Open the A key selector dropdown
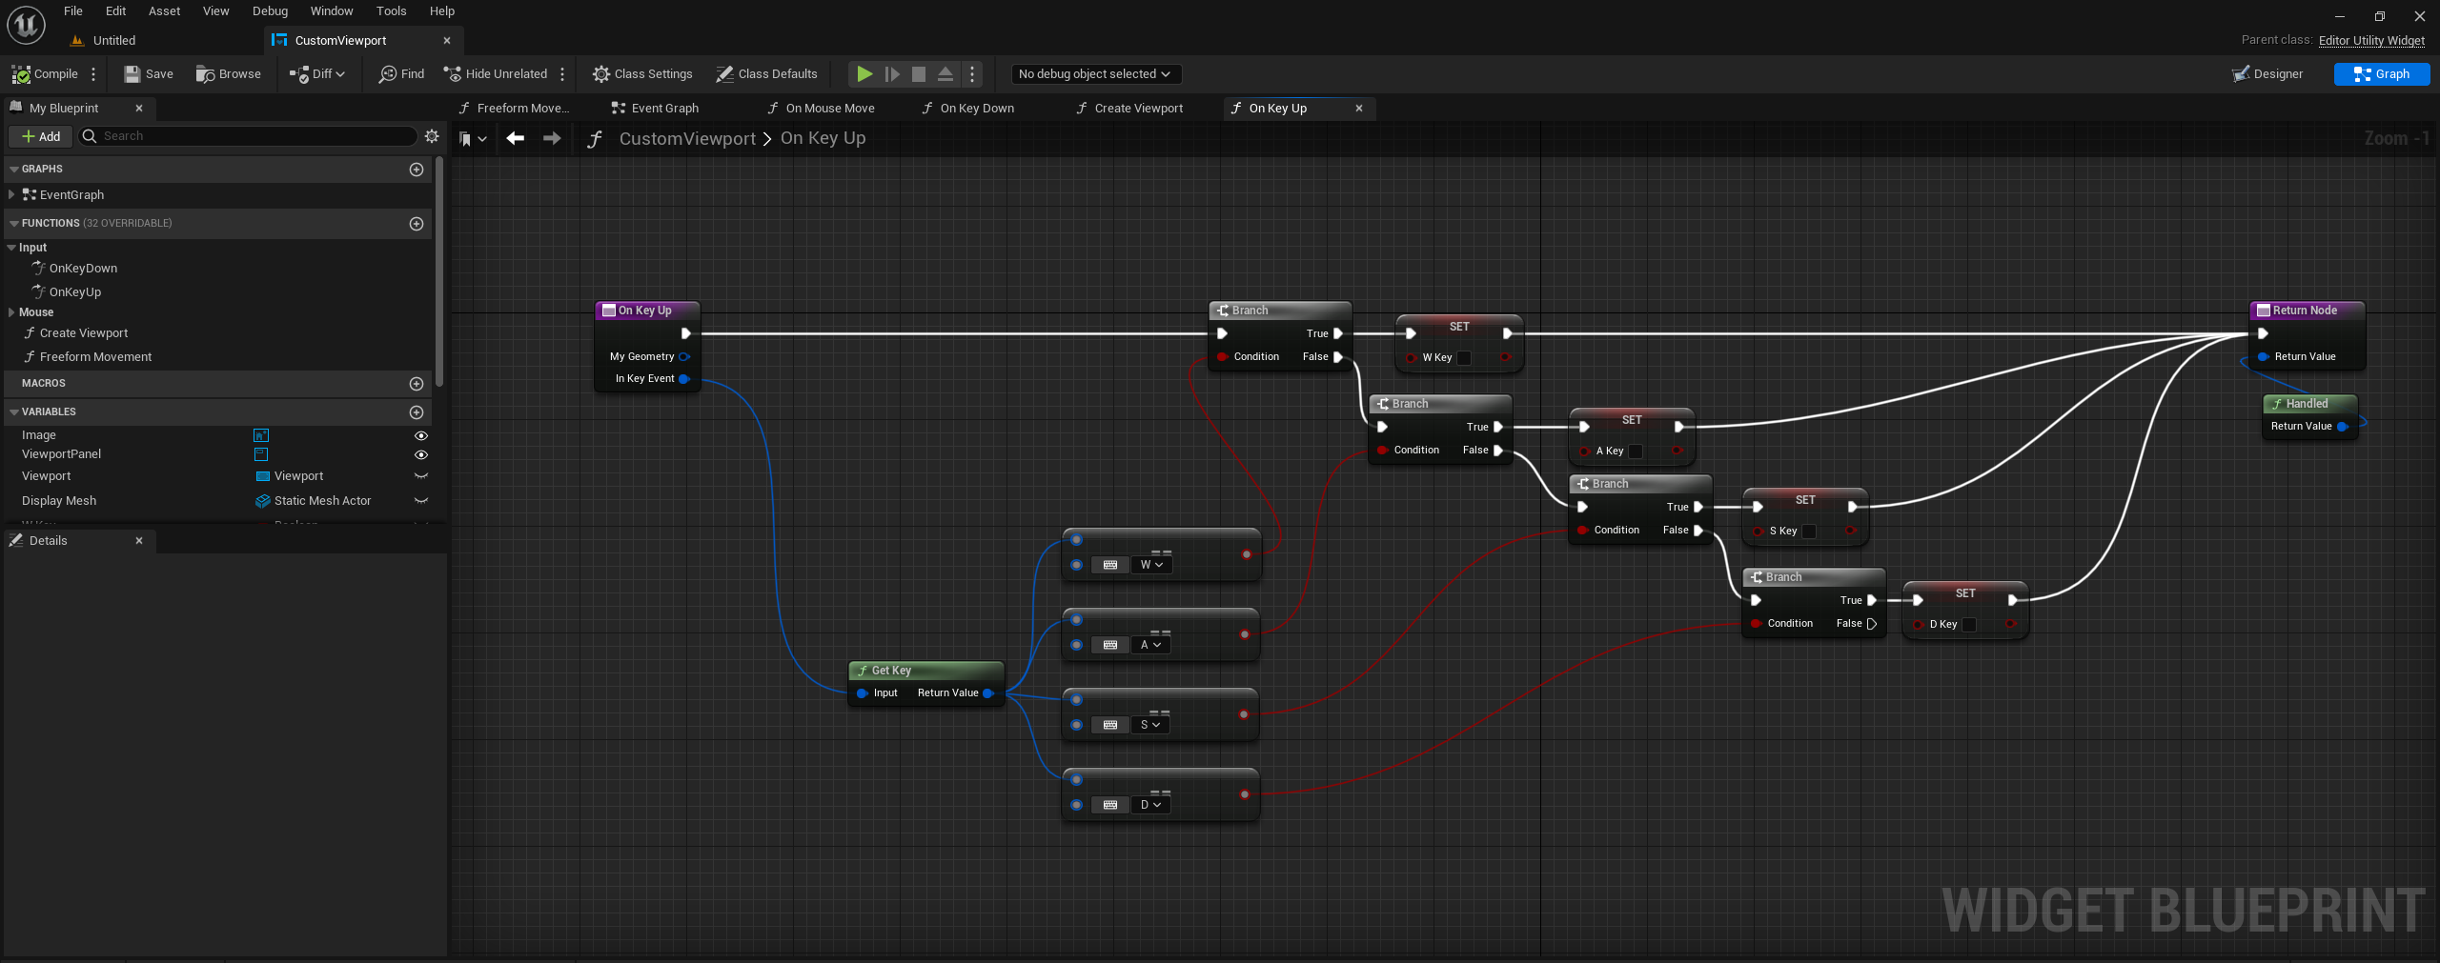The image size is (2440, 963). pos(1151,645)
